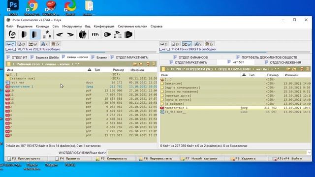Select fx virtual drive in right panel
The height and width of the screenshot is (177, 315).
coord(210,44)
